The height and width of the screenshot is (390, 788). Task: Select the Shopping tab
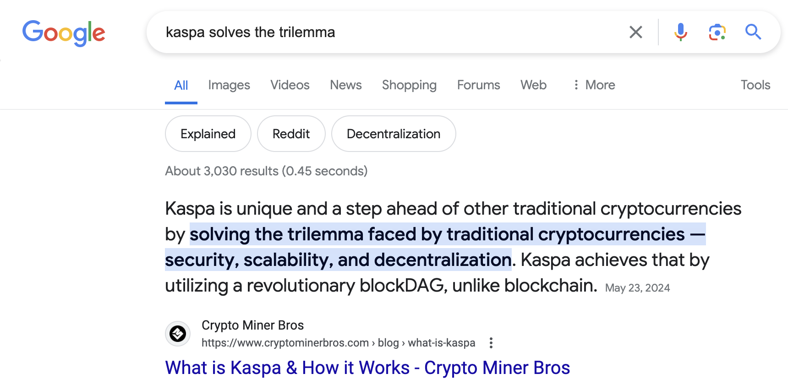(x=409, y=85)
